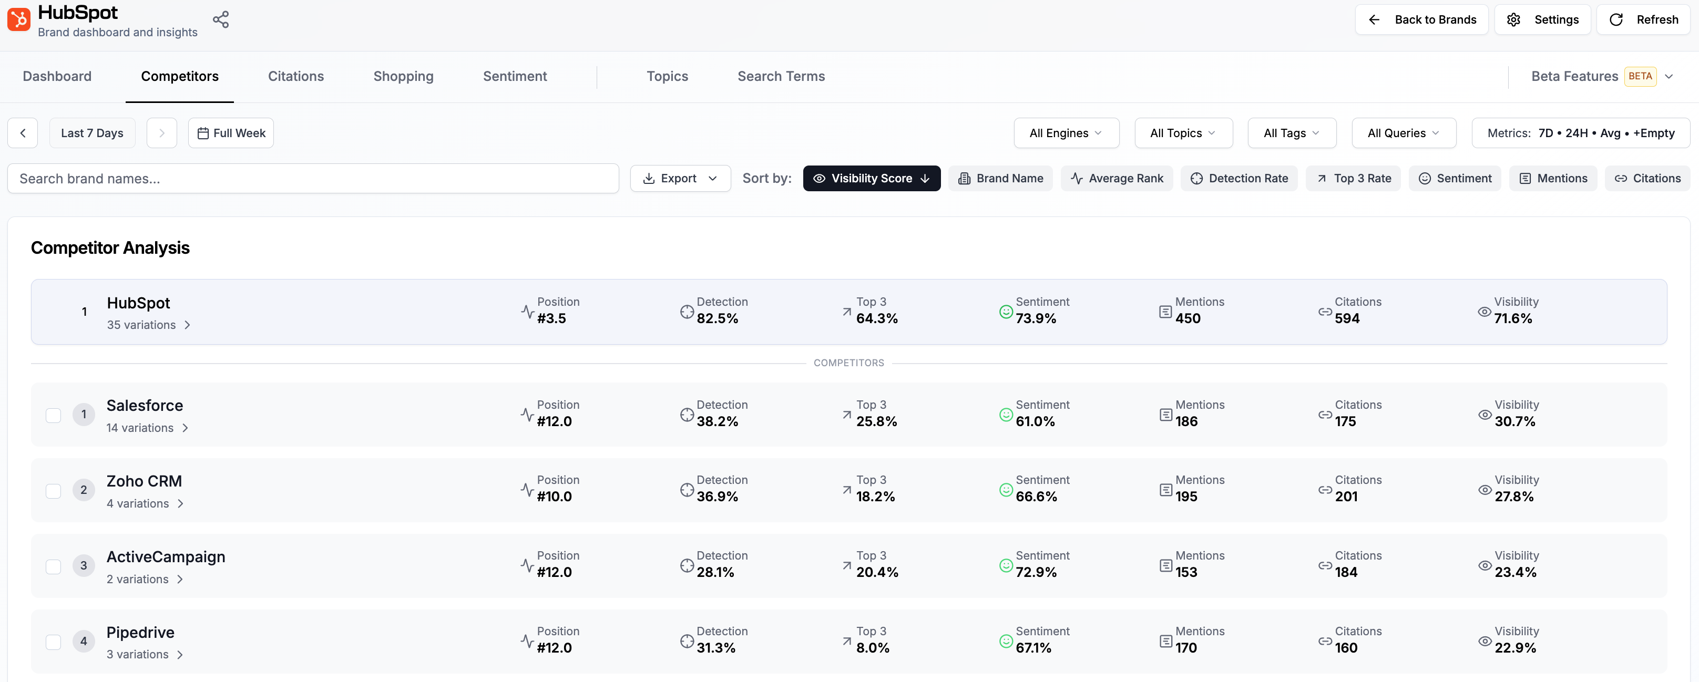Switch to the Shopping tab
The width and height of the screenshot is (1699, 682).
click(404, 76)
